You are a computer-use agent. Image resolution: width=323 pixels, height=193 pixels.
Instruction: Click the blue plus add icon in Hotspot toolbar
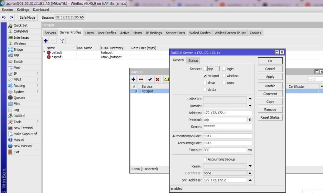coord(46,41)
